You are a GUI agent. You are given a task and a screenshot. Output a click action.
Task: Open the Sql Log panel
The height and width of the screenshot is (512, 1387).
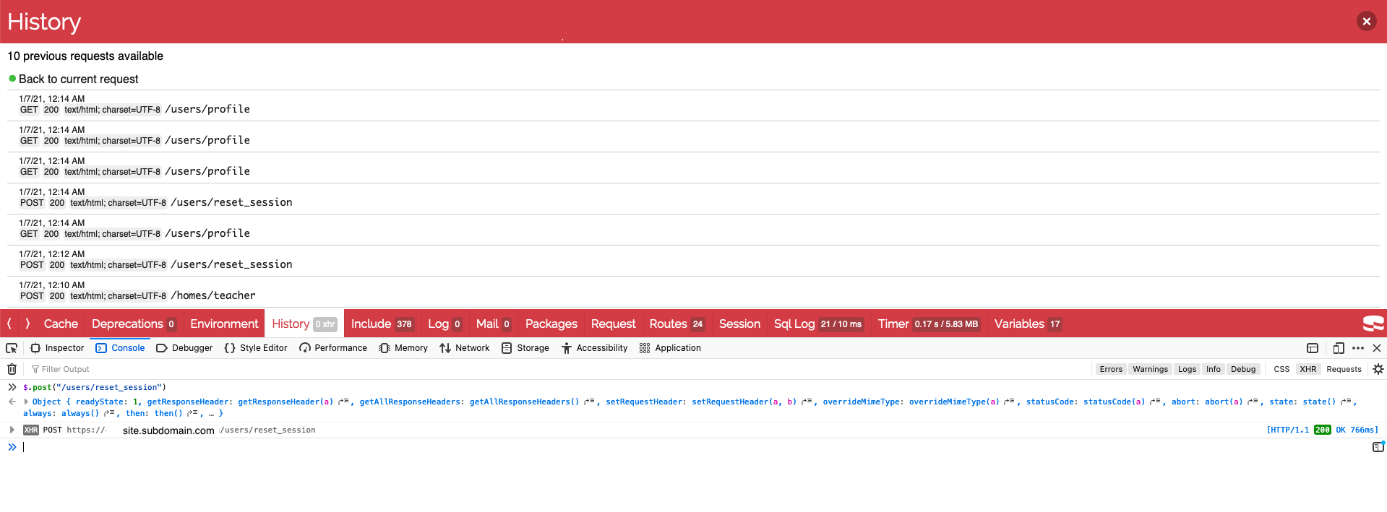coord(818,324)
